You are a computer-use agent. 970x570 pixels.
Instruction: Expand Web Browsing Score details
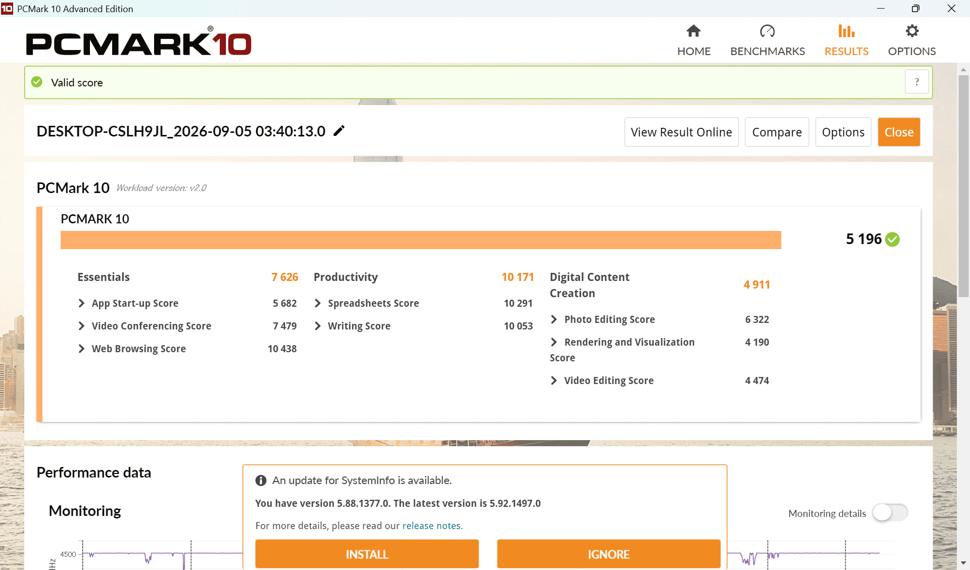[x=81, y=349]
